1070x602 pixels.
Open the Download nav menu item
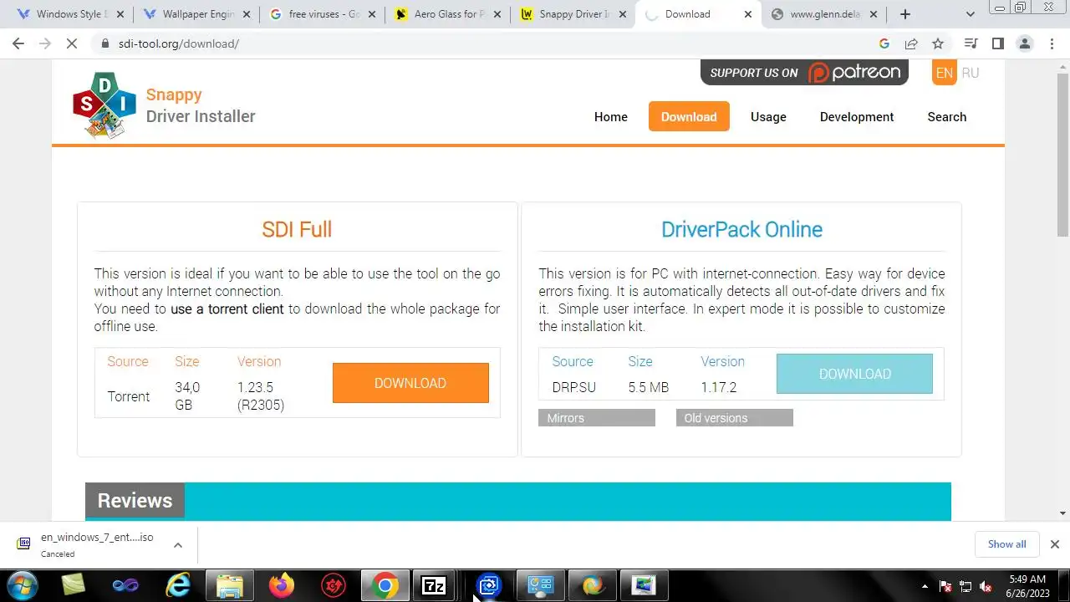pyautogui.click(x=689, y=117)
